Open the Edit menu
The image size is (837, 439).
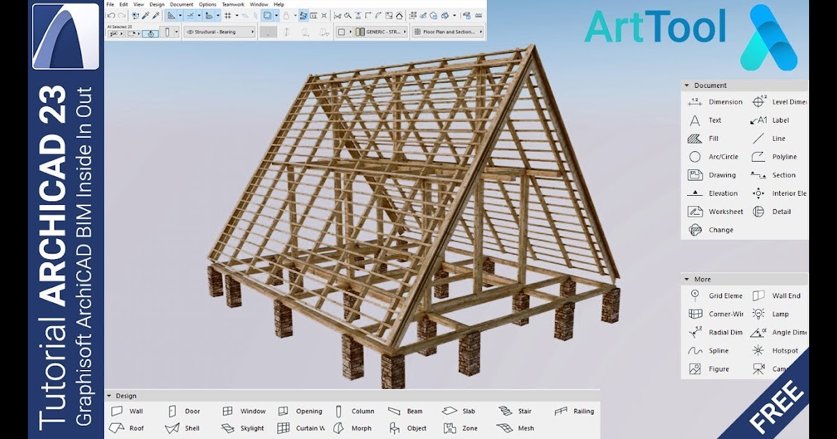pos(123,4)
